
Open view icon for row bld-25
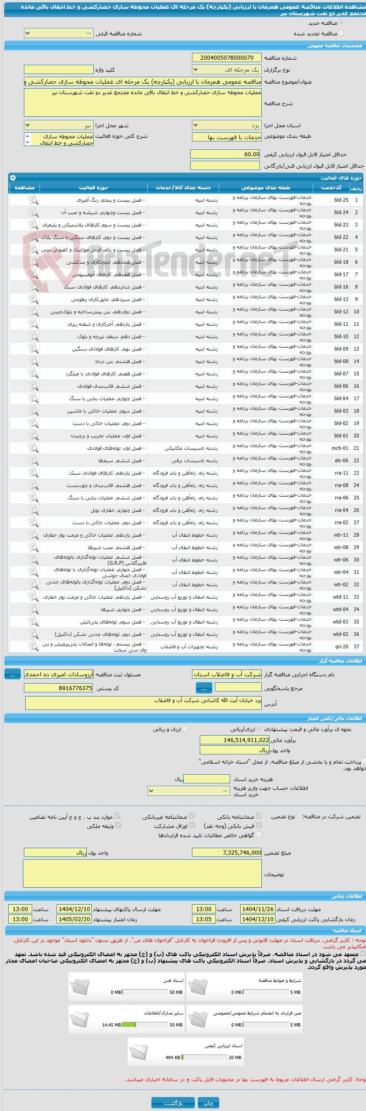[x=33, y=200]
